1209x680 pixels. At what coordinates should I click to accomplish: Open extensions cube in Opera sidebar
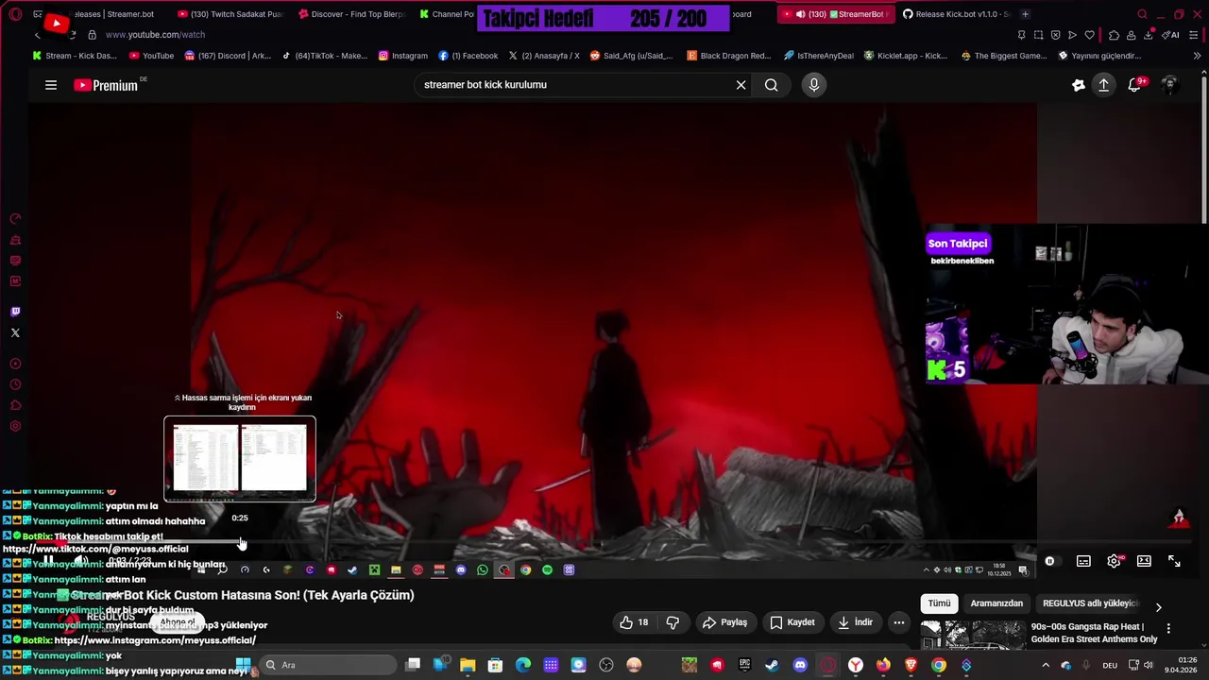point(15,405)
